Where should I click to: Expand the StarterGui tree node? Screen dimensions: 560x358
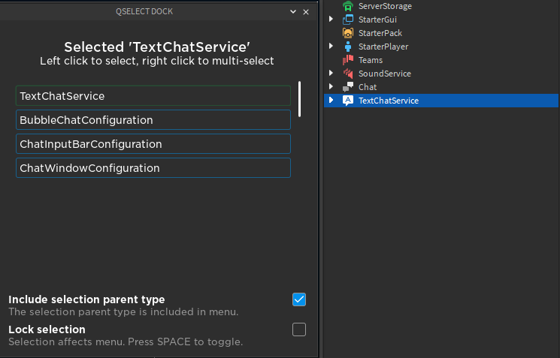pos(331,20)
